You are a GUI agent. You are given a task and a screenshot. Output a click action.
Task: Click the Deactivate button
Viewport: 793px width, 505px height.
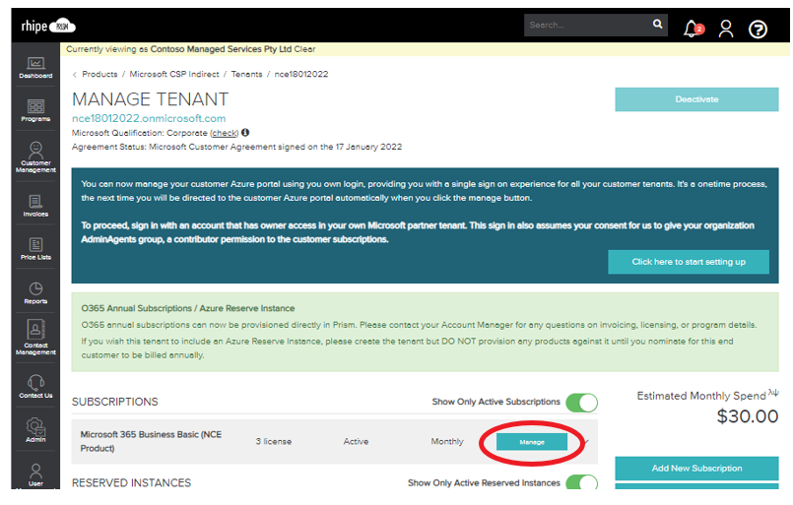coord(696,99)
